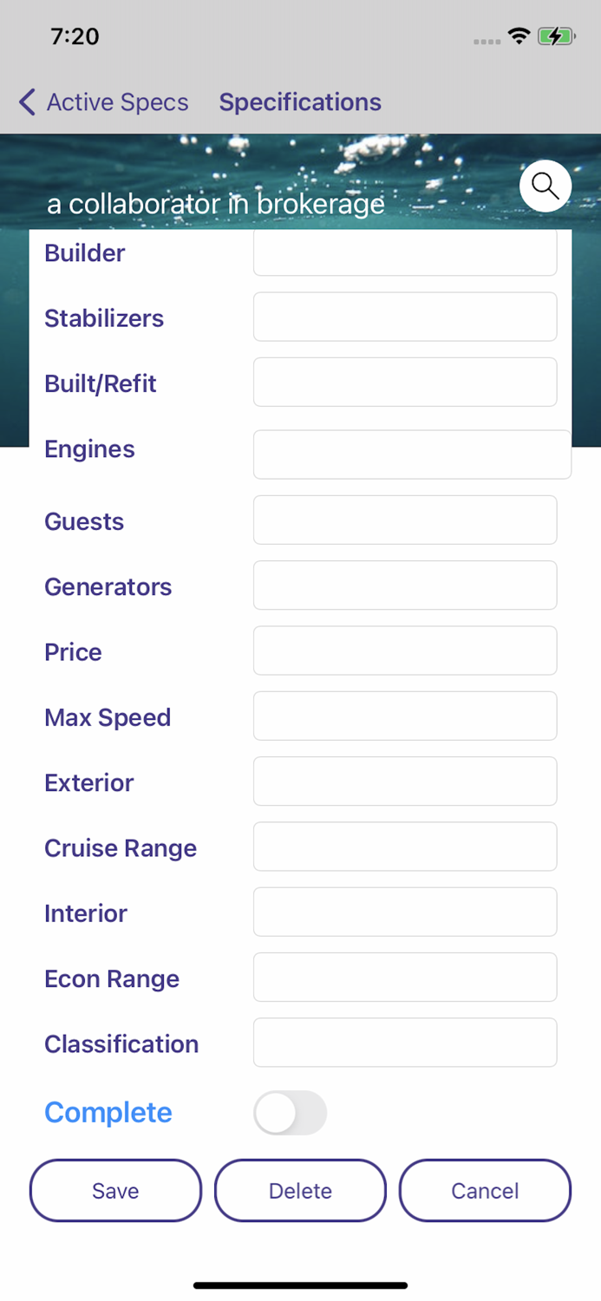The image size is (601, 1301).
Task: Tap the home indicator bar at the bottom
Action: pyautogui.click(x=300, y=1285)
